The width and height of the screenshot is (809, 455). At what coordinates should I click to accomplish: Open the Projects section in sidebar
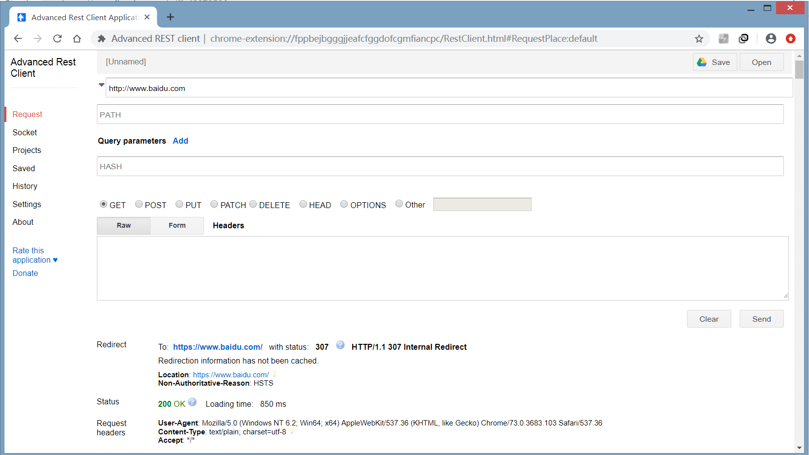tap(27, 150)
